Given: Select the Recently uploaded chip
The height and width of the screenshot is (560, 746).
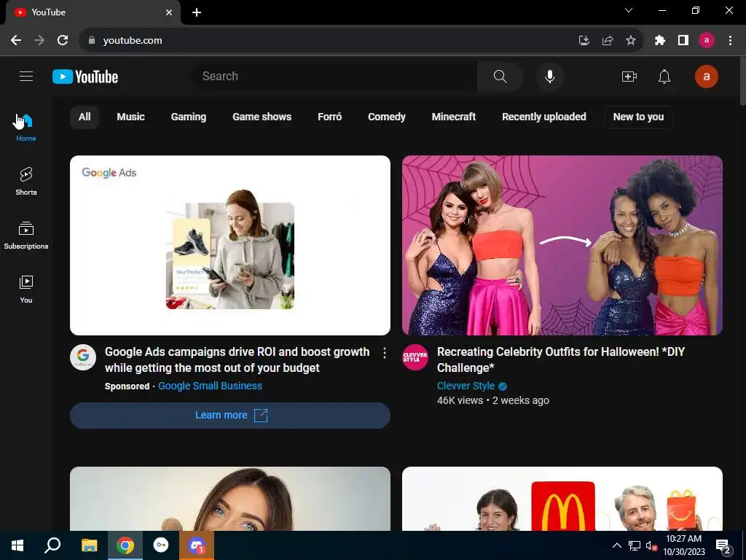Looking at the screenshot, I should [543, 117].
